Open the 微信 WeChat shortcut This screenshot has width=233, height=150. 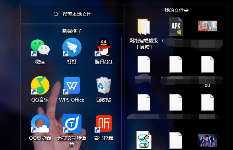(x=40, y=48)
